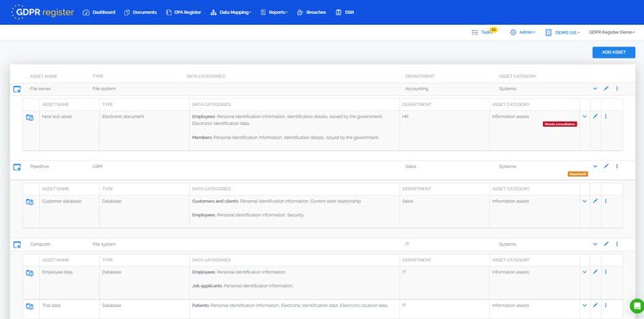Edit the Customer database entry
This screenshot has width=644, height=319.
(x=595, y=201)
